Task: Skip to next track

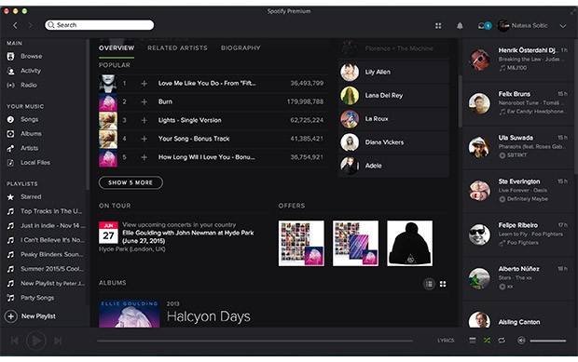Action: 58,341
